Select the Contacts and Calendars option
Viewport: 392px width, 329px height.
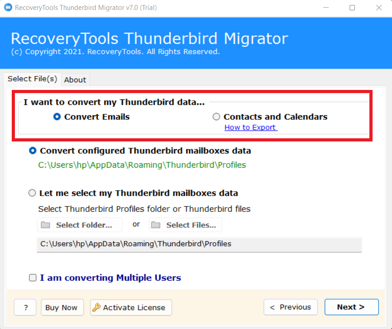tap(216, 117)
